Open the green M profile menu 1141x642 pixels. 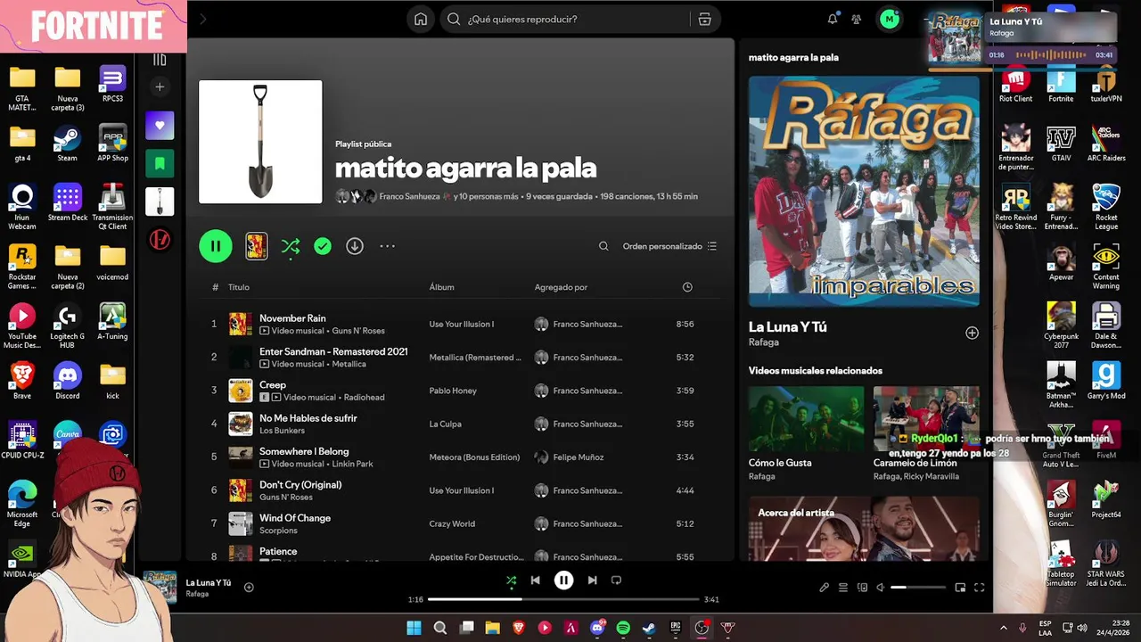tap(889, 19)
